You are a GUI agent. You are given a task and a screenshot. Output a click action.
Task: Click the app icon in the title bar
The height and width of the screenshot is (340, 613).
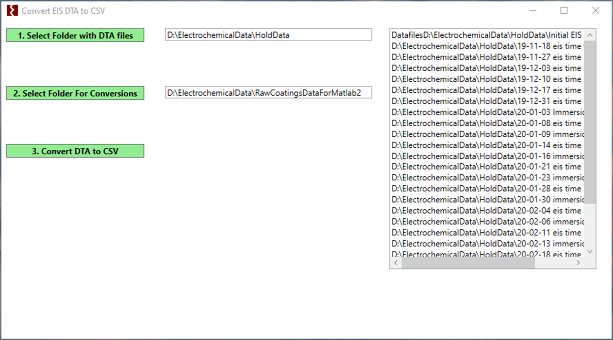[11, 10]
